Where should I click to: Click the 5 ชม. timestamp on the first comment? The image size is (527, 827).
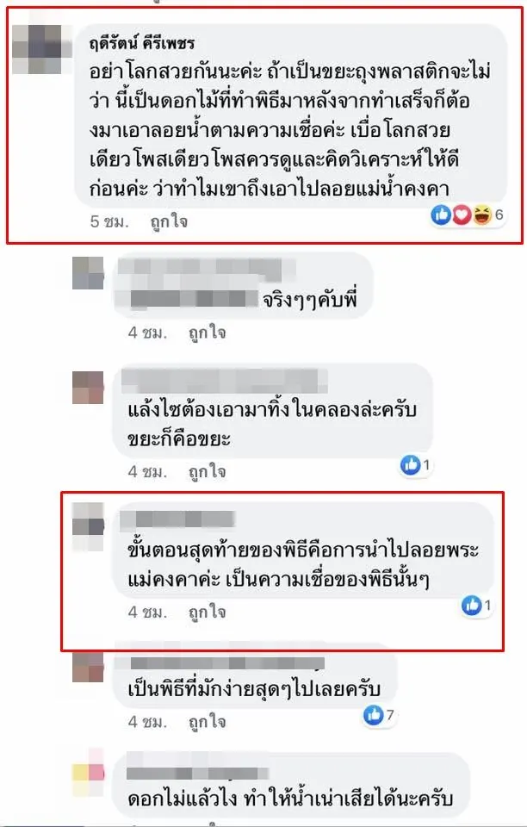109,221
